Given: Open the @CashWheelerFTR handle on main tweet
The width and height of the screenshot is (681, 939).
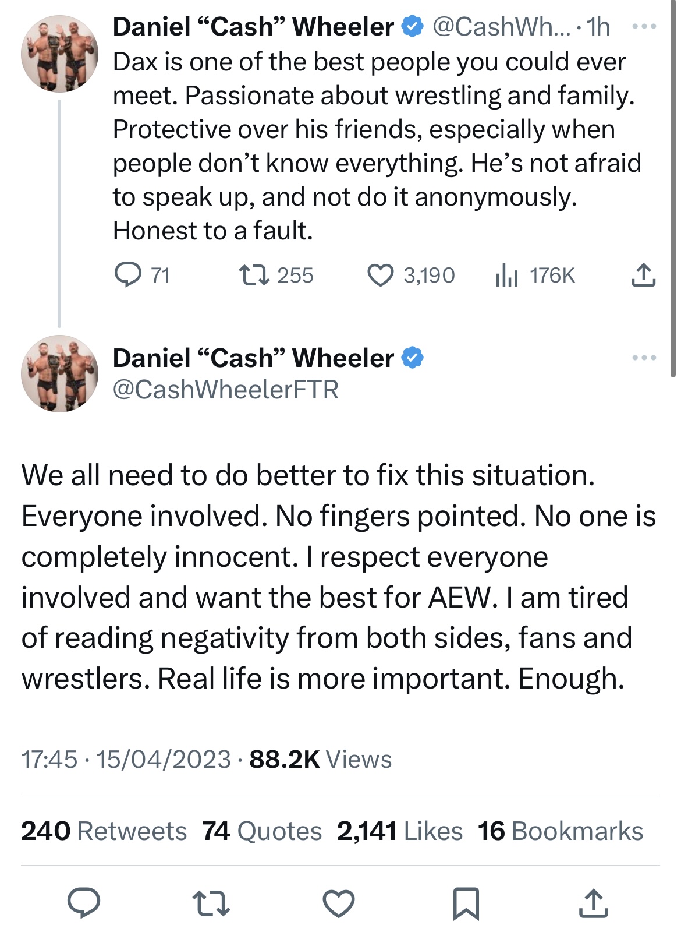Looking at the screenshot, I should tap(226, 390).
